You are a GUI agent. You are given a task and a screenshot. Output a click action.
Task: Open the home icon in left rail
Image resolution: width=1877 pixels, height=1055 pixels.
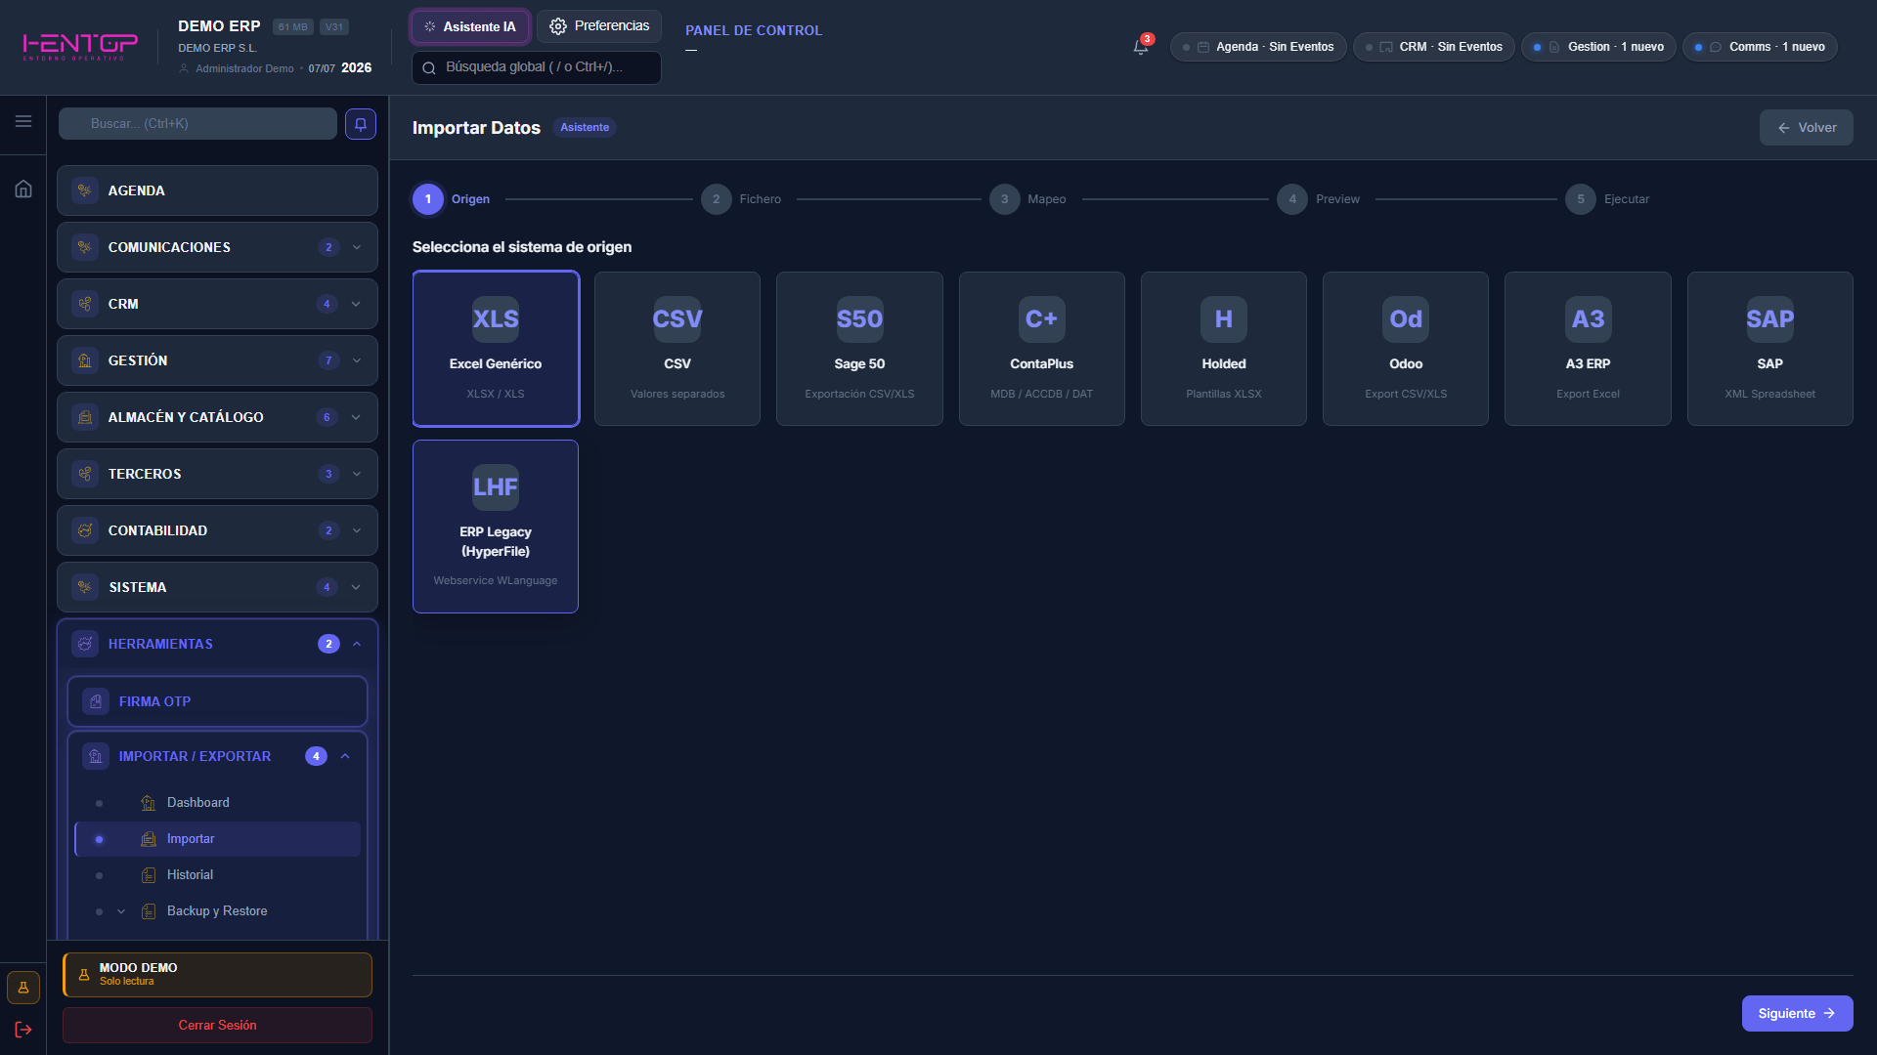tap(23, 189)
